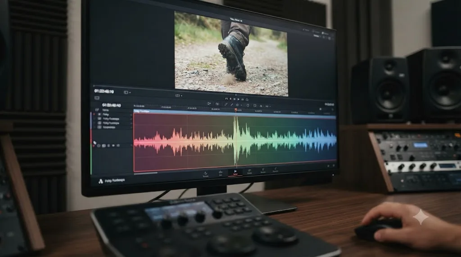Jump to the first frame with the skip-back control

click(226, 98)
